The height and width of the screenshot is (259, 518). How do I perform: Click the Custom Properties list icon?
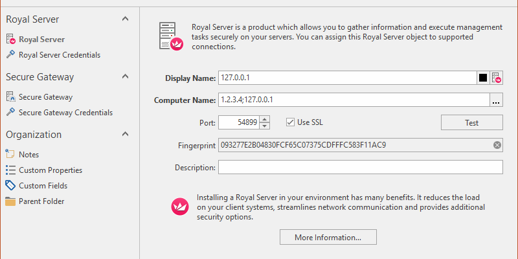[x=10, y=170]
